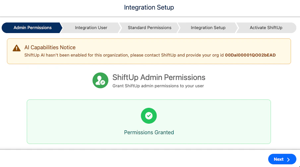Jump to the Integration Setup step
The height and width of the screenshot is (167, 300).
(x=208, y=28)
